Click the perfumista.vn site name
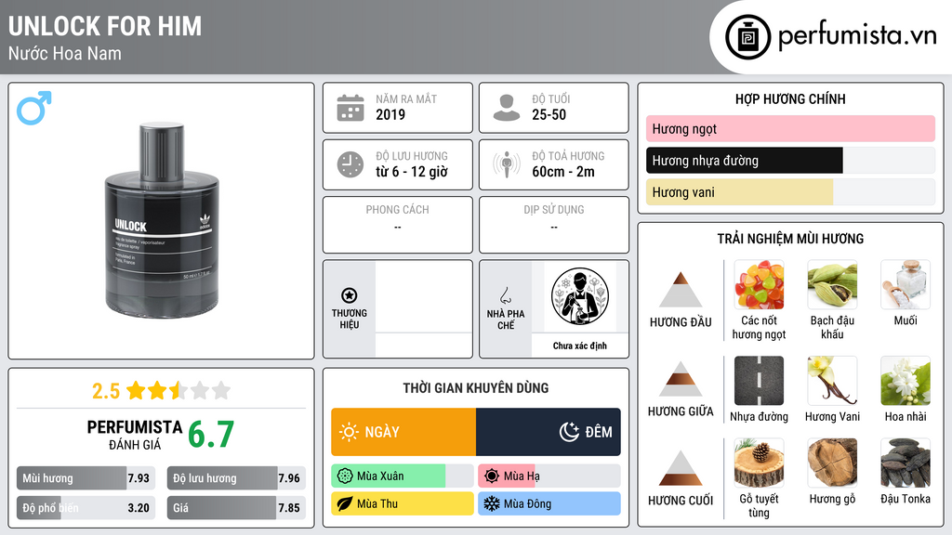This screenshot has width=952, height=535. pos(857,36)
